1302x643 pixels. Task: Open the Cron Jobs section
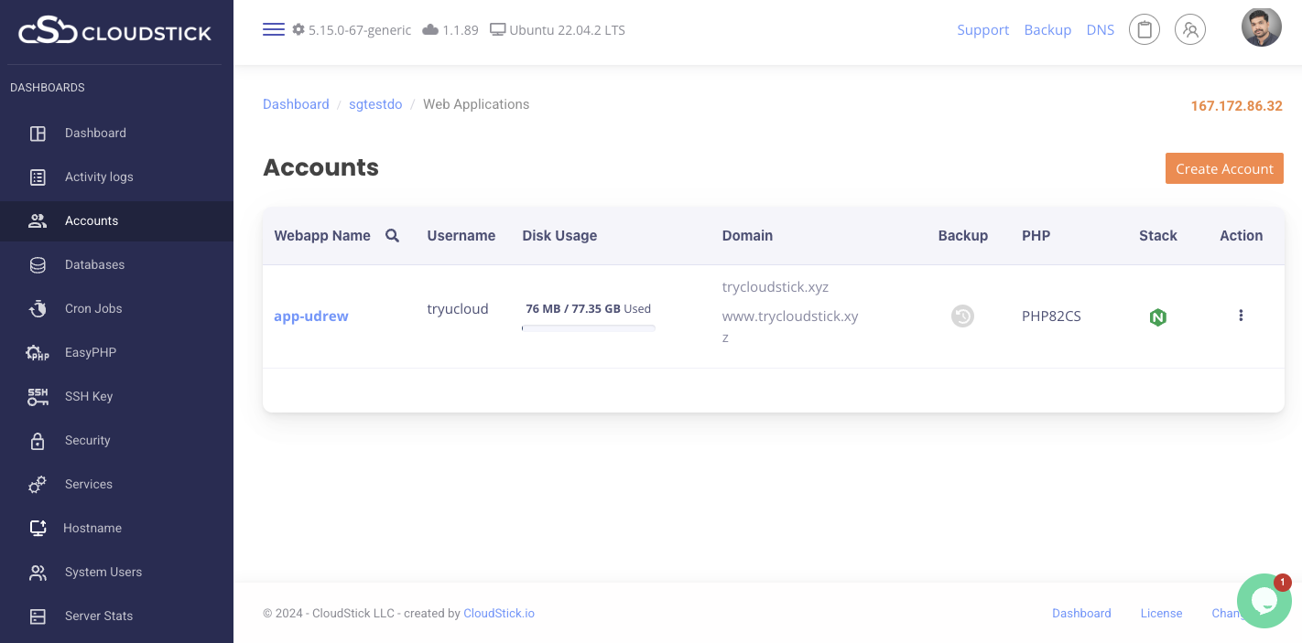tap(93, 308)
